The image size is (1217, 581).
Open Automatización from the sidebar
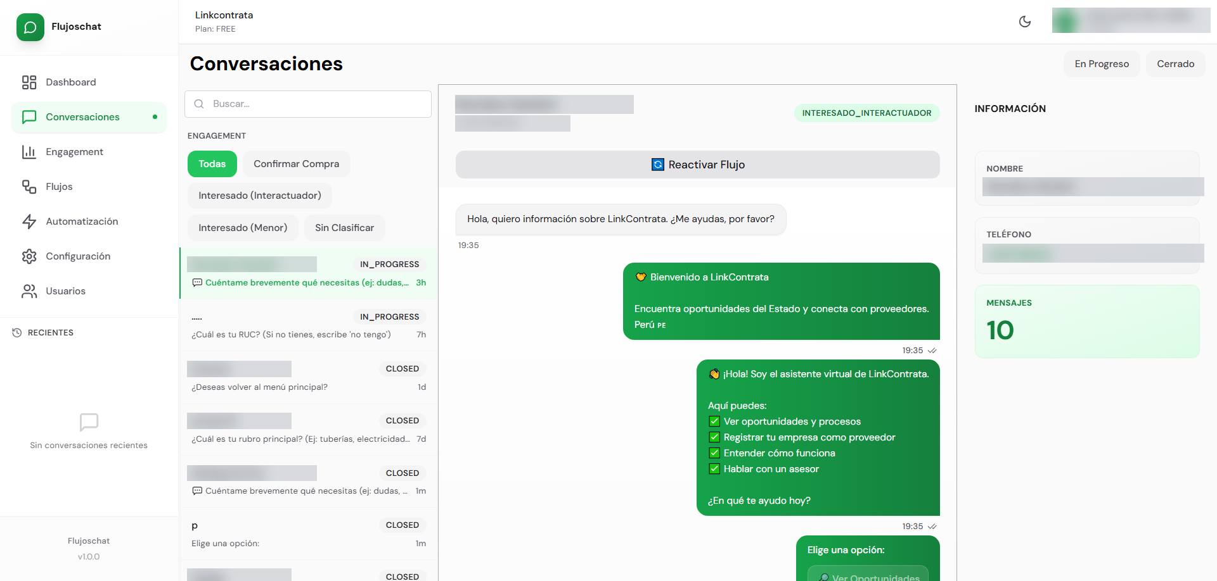click(x=89, y=222)
